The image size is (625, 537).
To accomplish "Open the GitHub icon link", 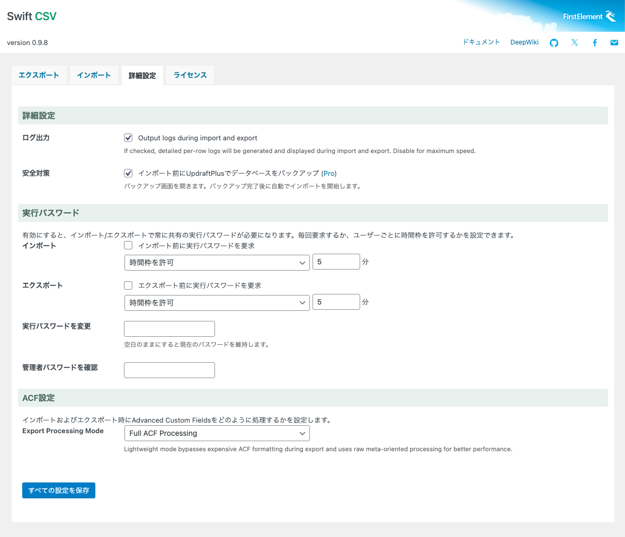I will pyautogui.click(x=554, y=43).
